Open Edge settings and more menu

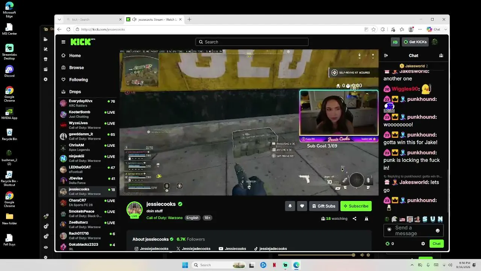click(x=420, y=29)
